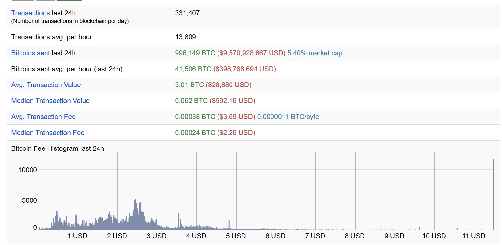
Task: Click the 331,407 transactions value
Action: point(187,13)
